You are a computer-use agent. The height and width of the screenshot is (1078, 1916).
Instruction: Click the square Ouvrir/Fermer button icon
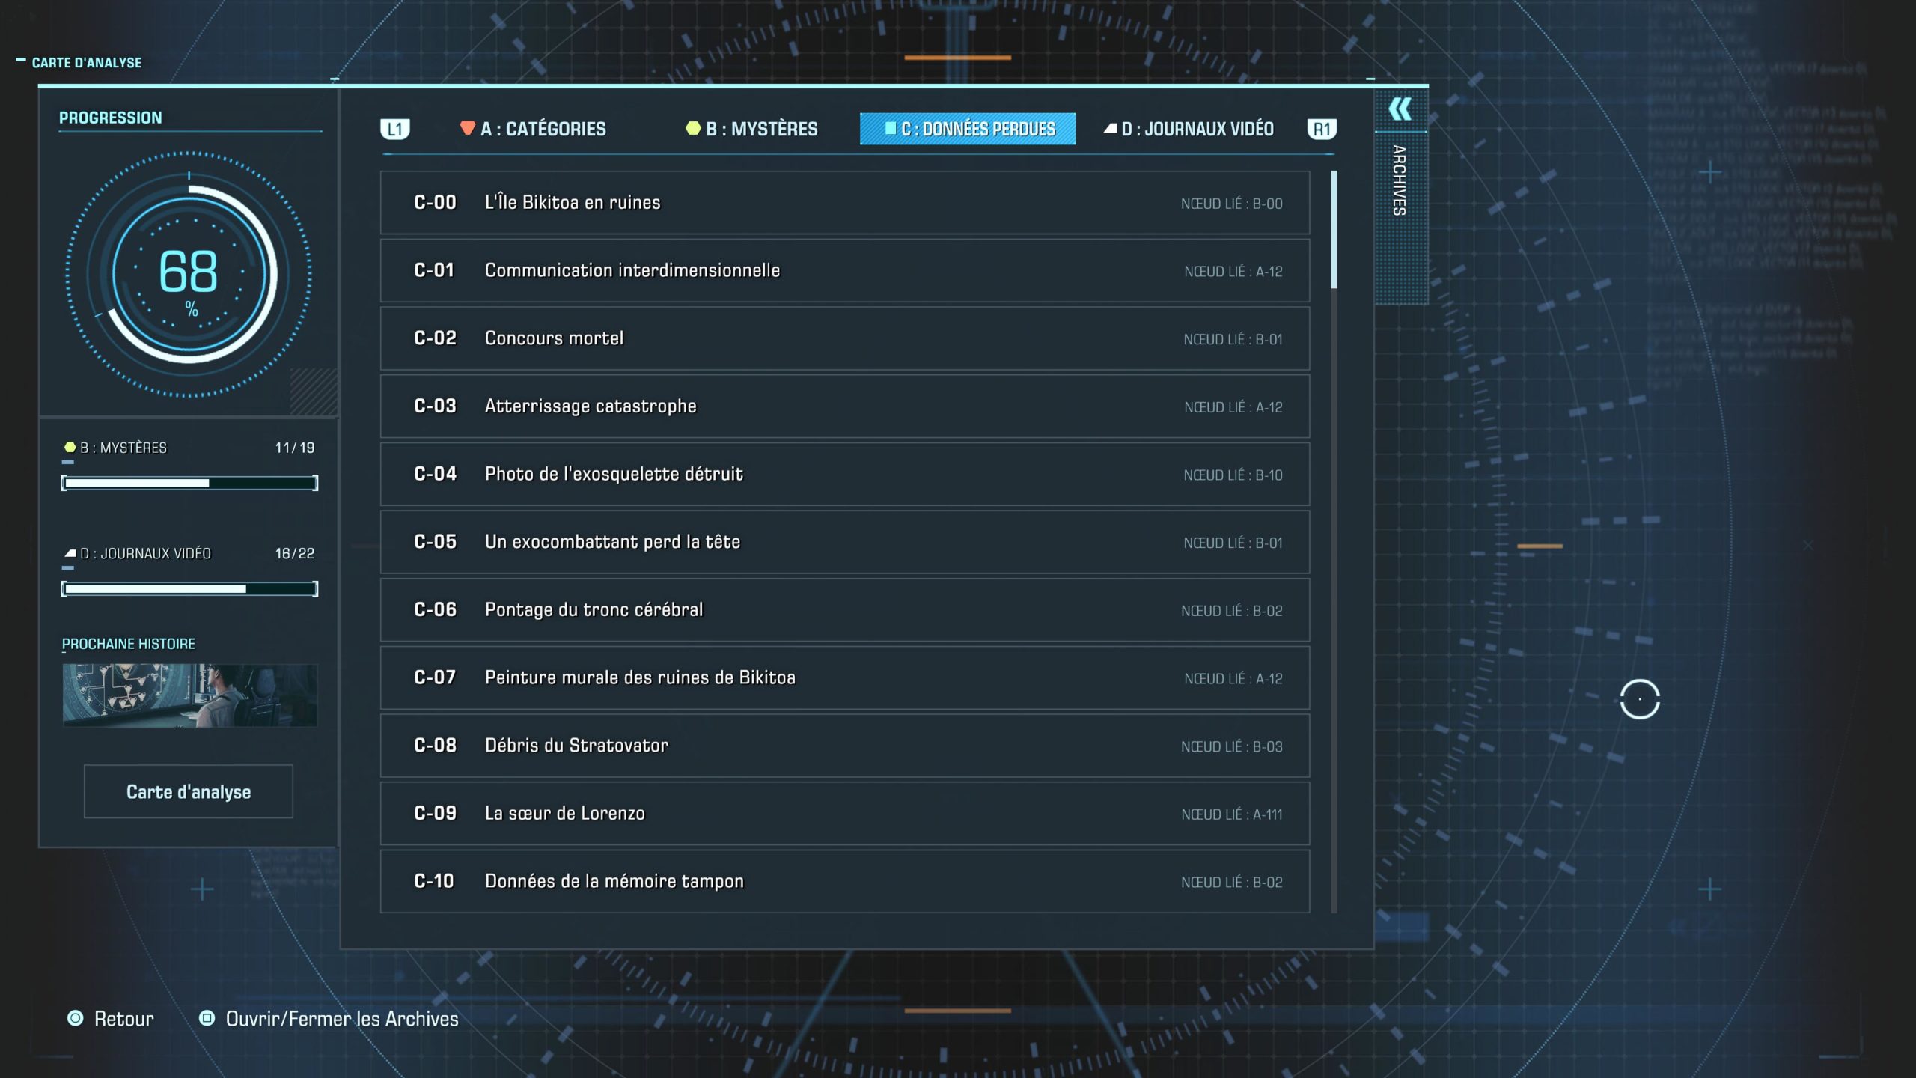(x=207, y=1018)
